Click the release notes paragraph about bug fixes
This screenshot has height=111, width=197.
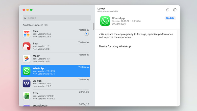tap(136, 36)
